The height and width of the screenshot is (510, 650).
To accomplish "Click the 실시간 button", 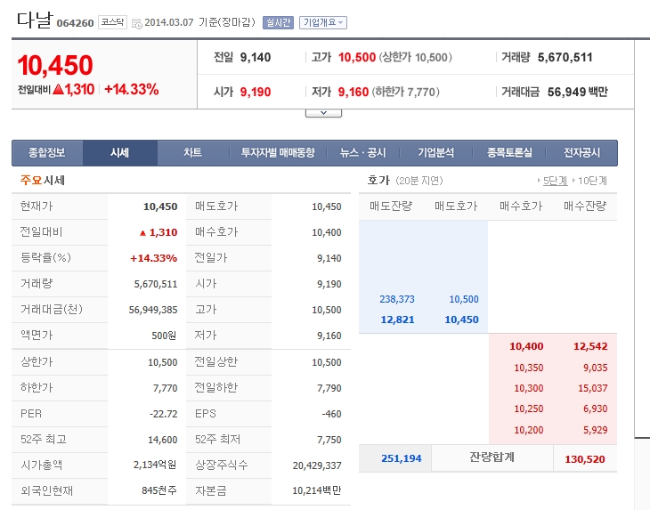I will tap(278, 23).
